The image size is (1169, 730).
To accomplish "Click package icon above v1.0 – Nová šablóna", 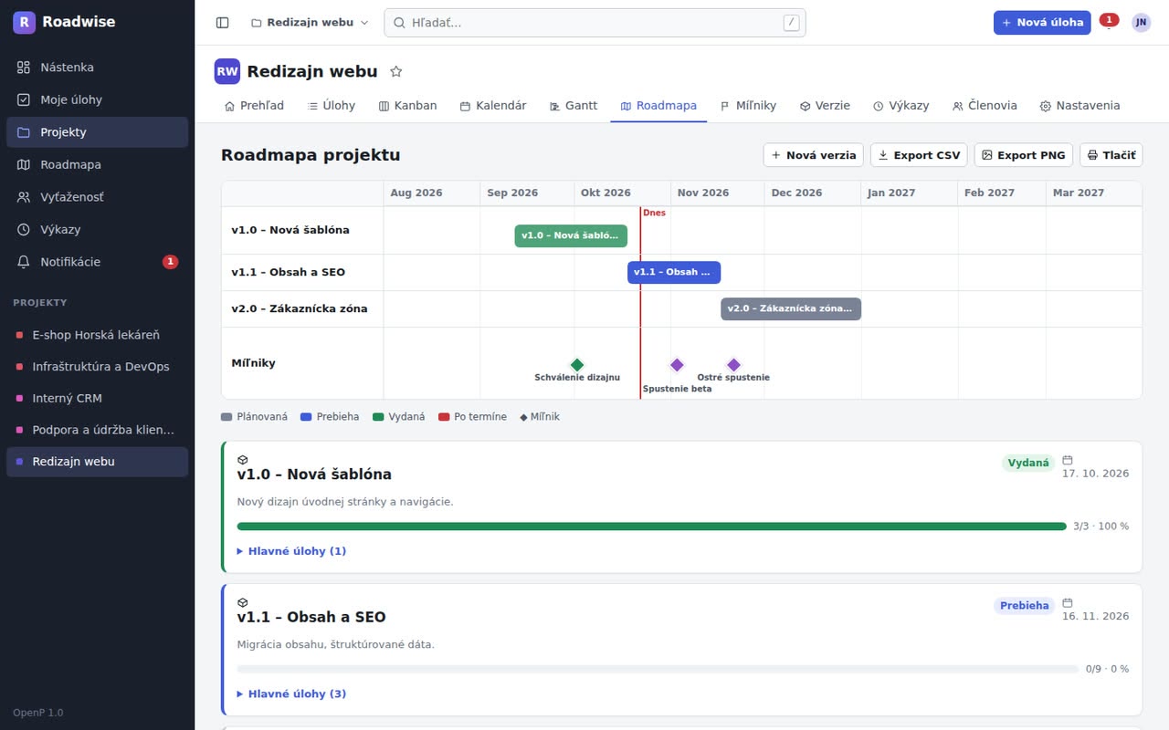I will point(242,460).
